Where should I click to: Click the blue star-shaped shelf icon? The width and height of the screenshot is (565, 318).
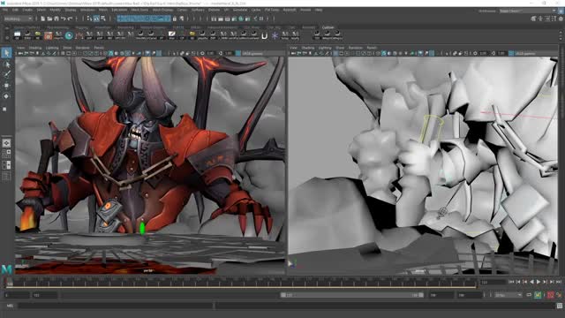click(275, 35)
